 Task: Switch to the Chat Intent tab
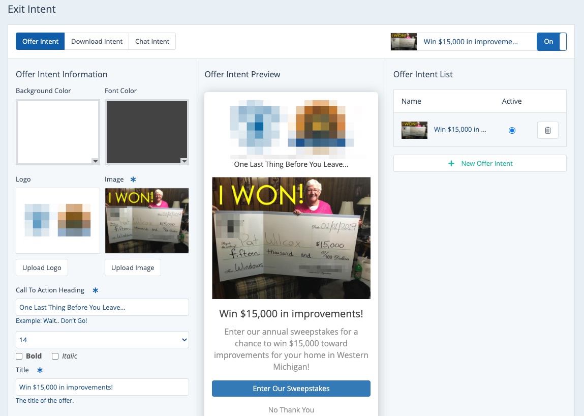(152, 42)
